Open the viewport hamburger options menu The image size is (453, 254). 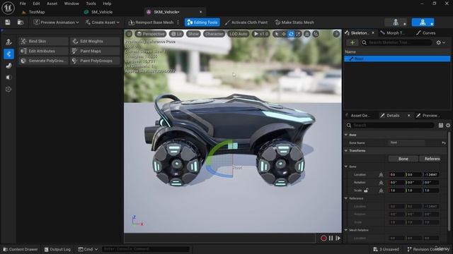129,34
